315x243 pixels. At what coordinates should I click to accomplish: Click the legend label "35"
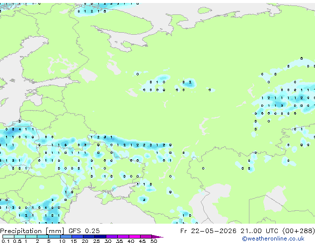119,241
